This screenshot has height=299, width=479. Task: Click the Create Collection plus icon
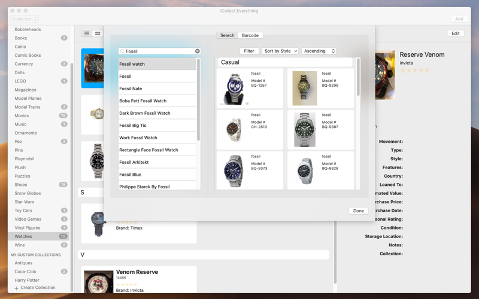pos(17,288)
